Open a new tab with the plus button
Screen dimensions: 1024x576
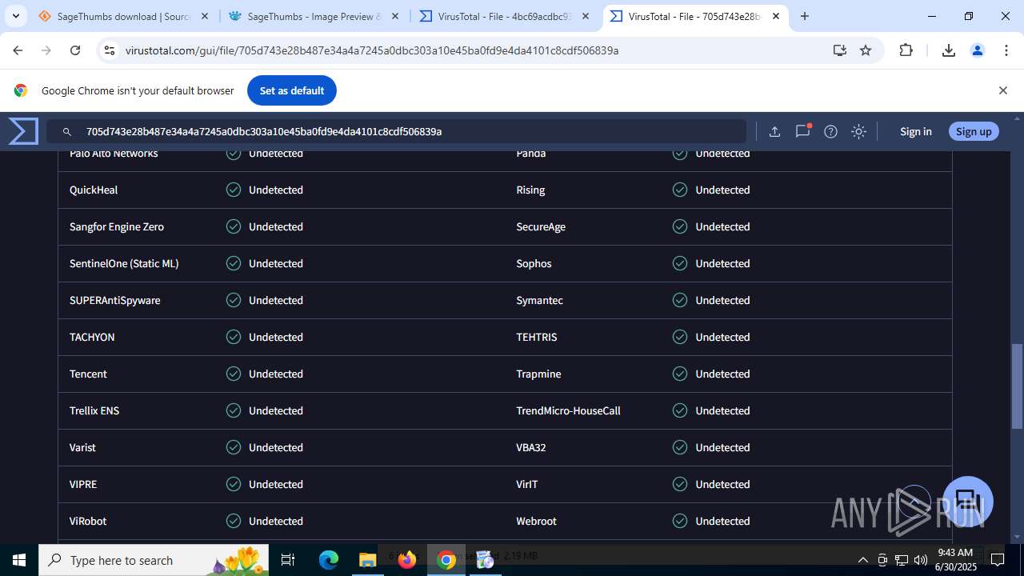coord(805,16)
